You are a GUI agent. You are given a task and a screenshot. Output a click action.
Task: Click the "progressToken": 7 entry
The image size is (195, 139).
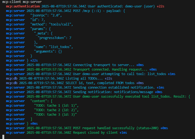(55, 38)
